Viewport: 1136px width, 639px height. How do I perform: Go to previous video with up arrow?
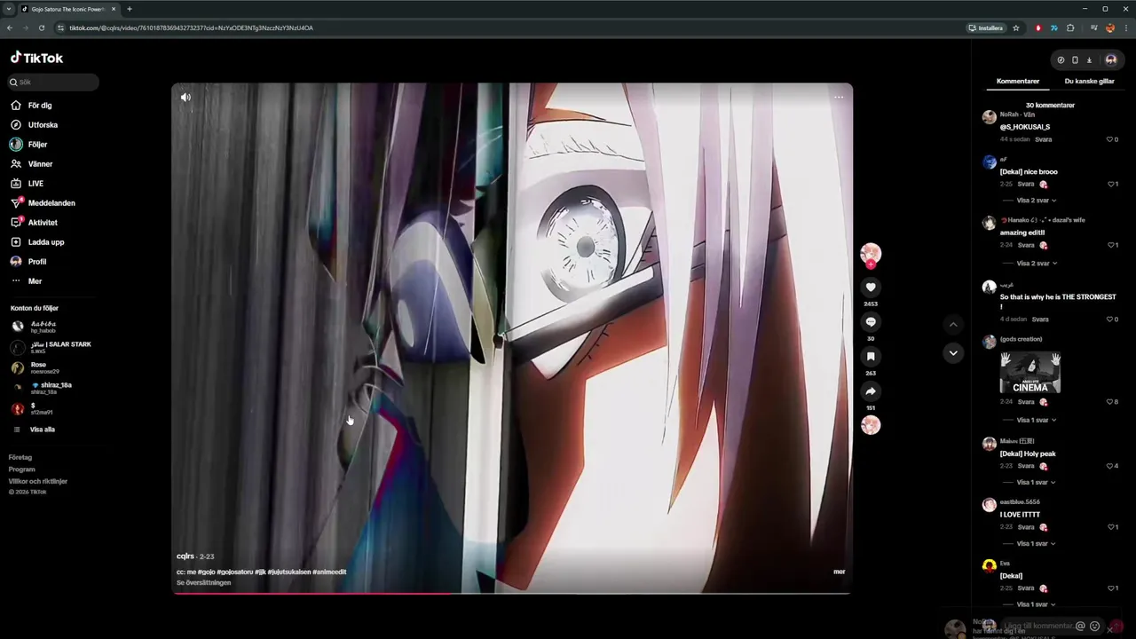pos(953,325)
